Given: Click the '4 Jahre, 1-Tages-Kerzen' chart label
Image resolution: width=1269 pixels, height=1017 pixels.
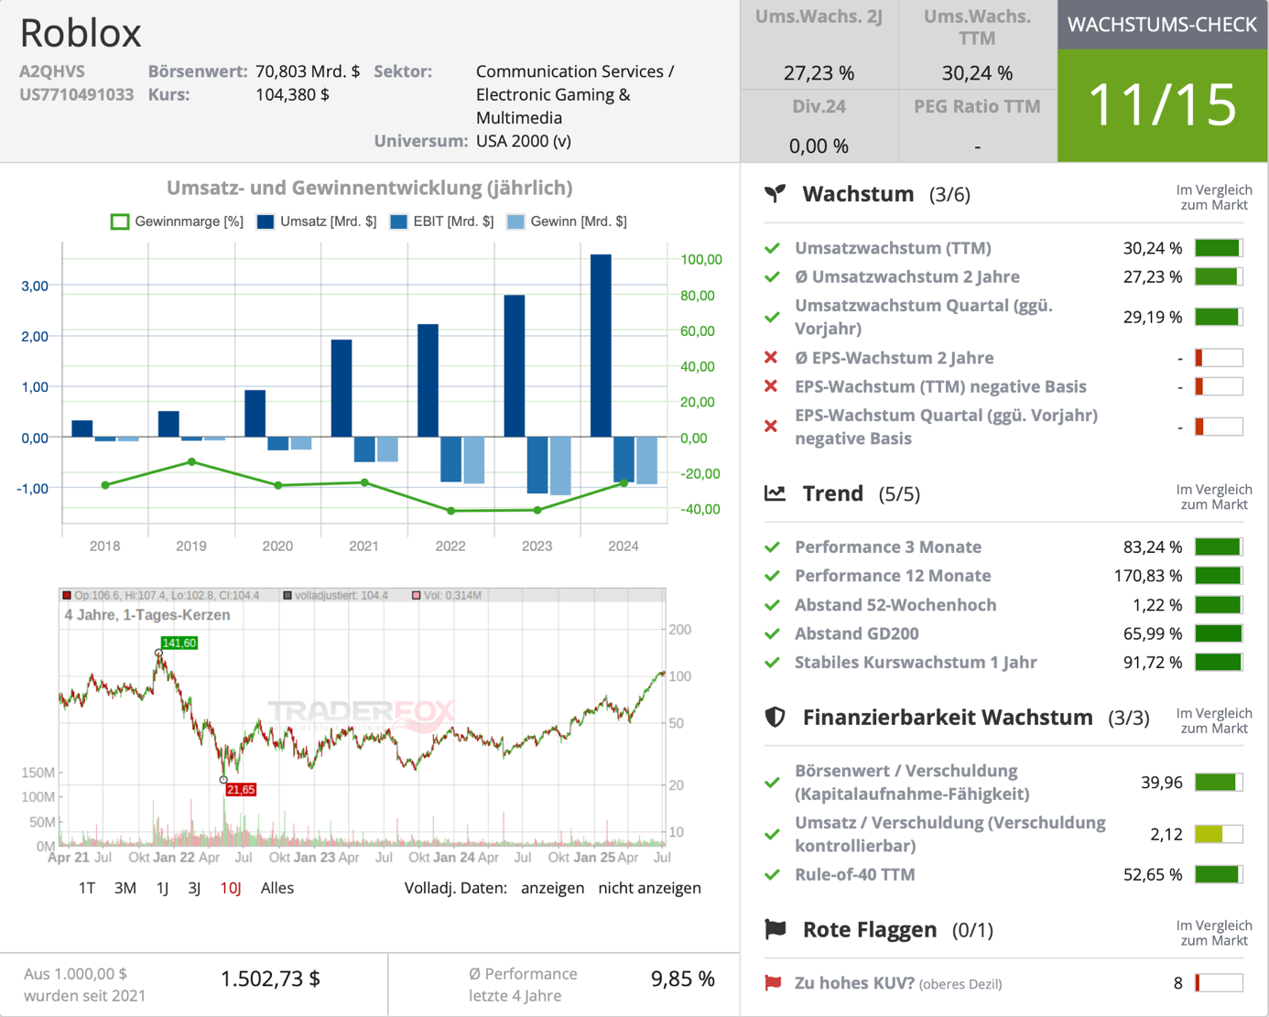Looking at the screenshot, I should click(x=147, y=615).
